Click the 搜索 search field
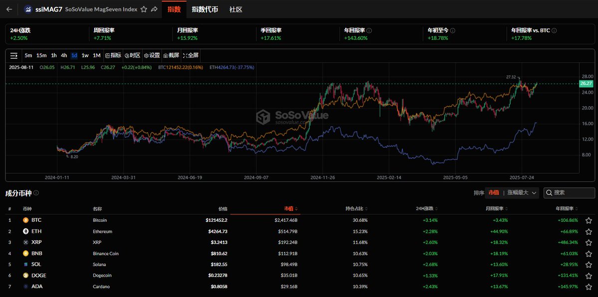The height and width of the screenshot is (297, 598). pos(569,193)
